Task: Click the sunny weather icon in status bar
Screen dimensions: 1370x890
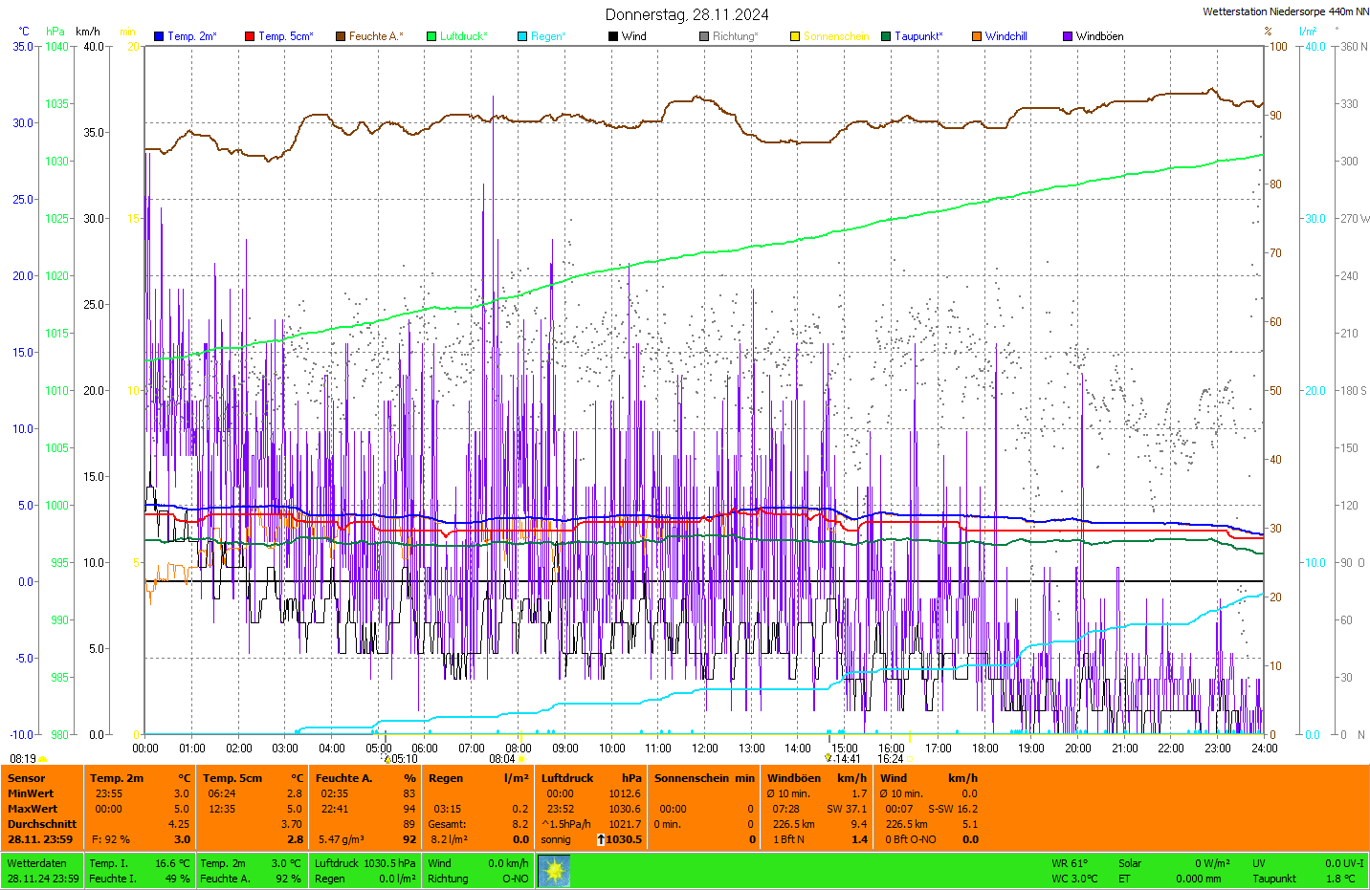Action: click(x=554, y=871)
